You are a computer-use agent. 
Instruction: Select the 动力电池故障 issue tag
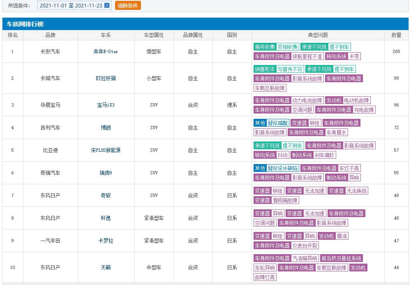[307, 100]
